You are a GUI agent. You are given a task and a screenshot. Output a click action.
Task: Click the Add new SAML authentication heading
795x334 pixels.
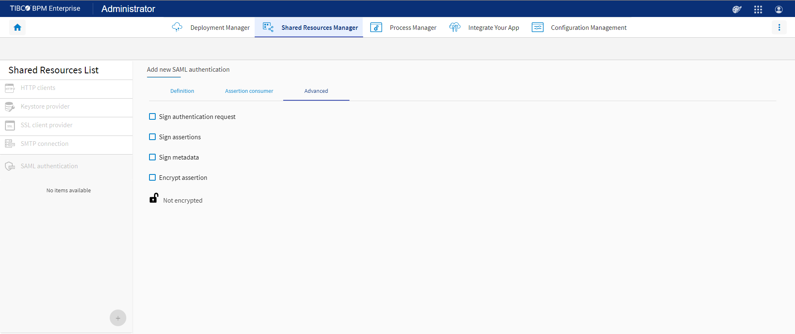pos(188,70)
